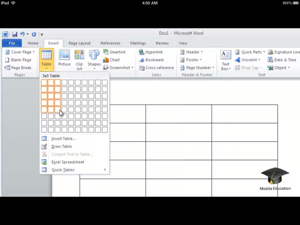The height and width of the screenshot is (225, 300).
Task: Switch to the Mailings tab
Action: pos(138,43)
